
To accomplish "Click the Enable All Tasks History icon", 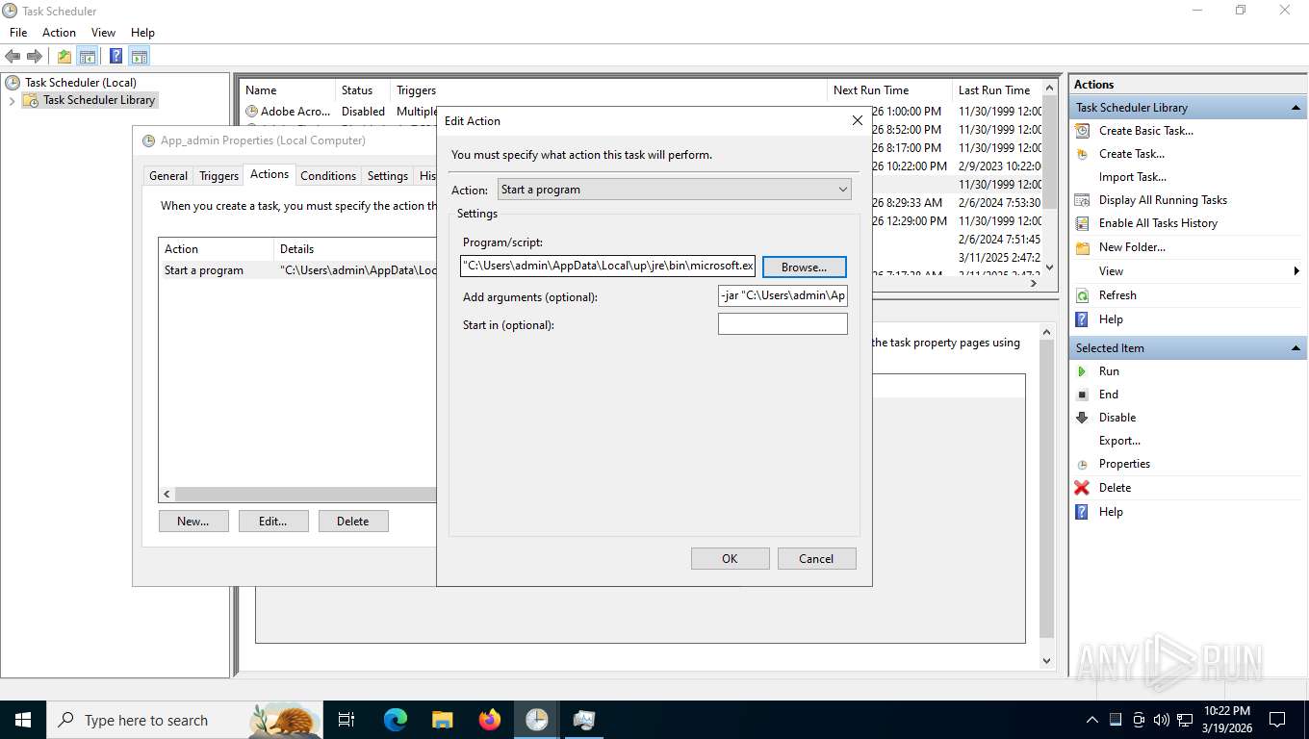I will pos(1083,223).
